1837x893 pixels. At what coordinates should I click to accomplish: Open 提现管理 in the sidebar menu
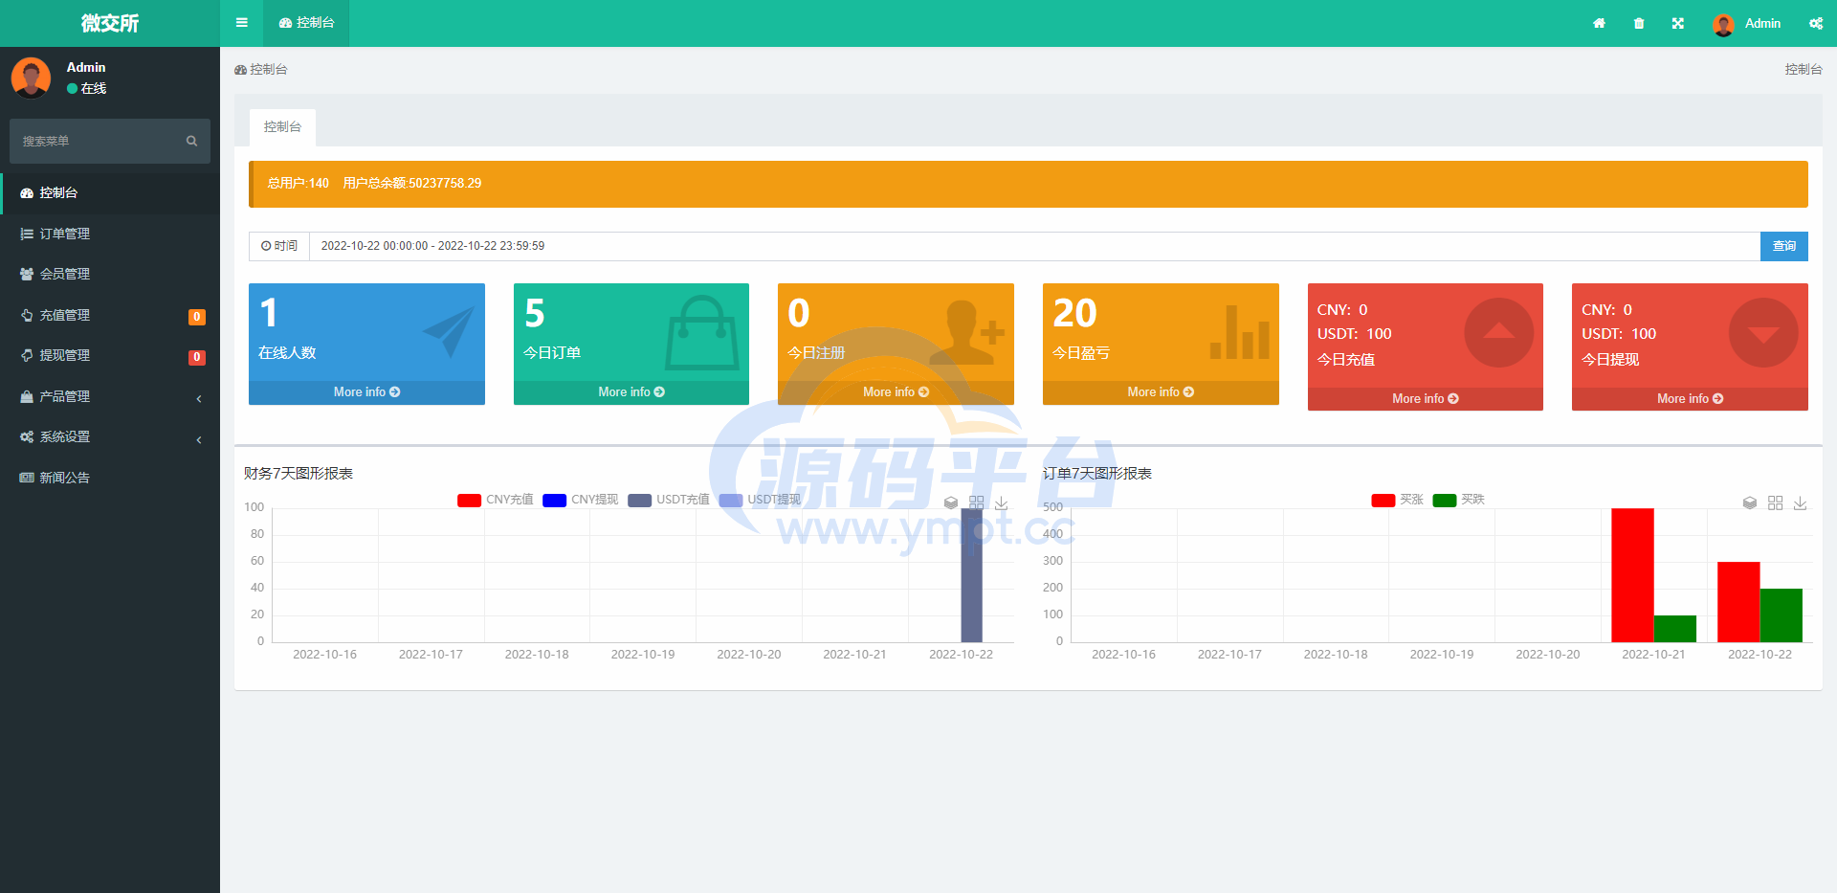(110, 355)
